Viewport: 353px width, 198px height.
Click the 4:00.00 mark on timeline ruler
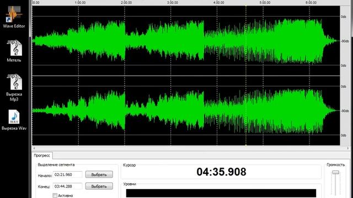click(218, 3)
